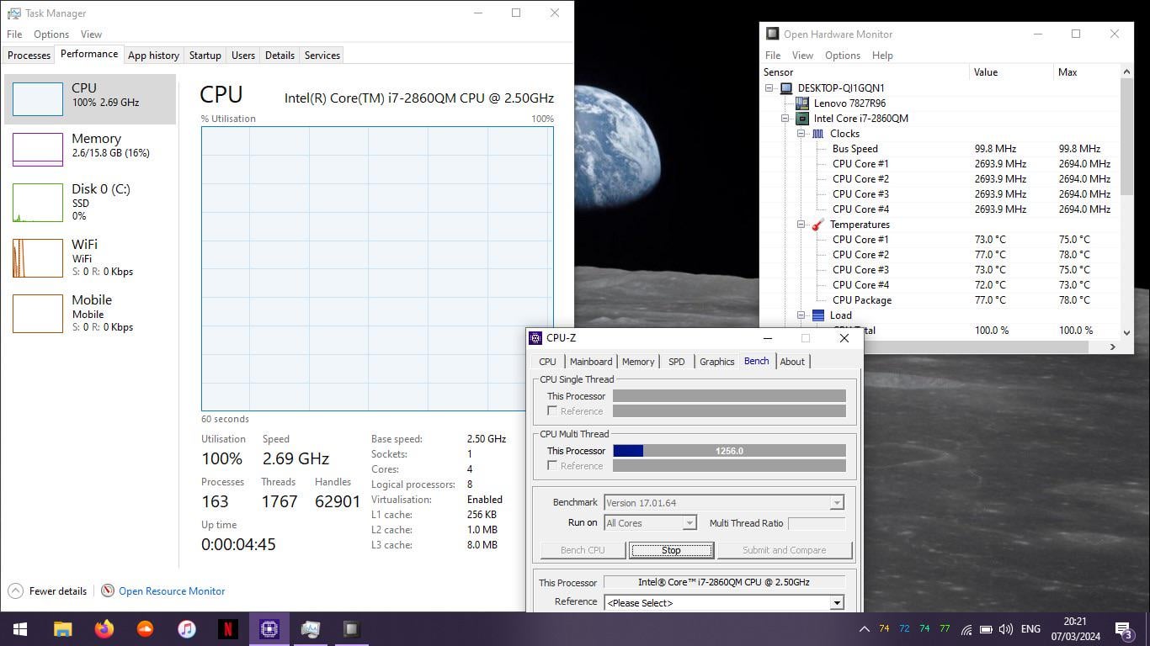Click the motherboard icon beside Lenovo 7827R96
Viewport: 1150px width, 646px height.
click(x=801, y=103)
